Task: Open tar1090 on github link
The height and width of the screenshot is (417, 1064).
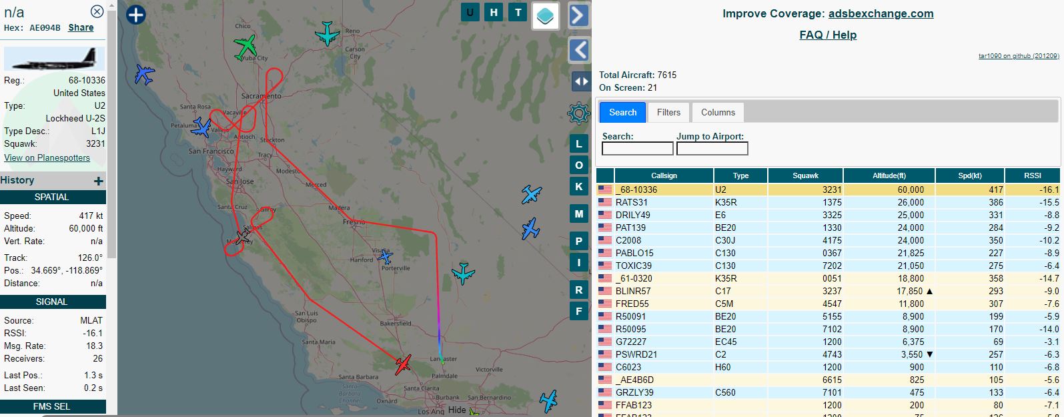Action: [1019, 56]
